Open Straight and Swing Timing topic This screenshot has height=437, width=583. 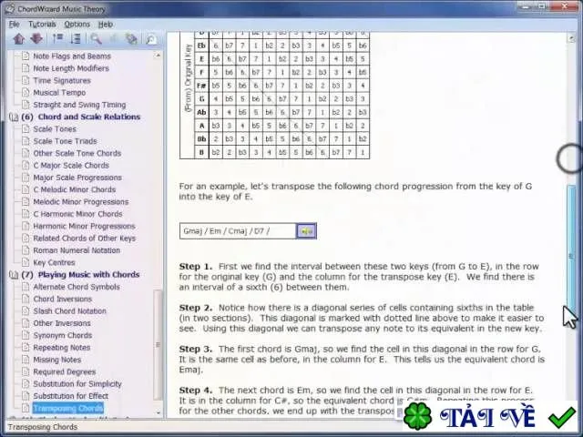point(79,105)
